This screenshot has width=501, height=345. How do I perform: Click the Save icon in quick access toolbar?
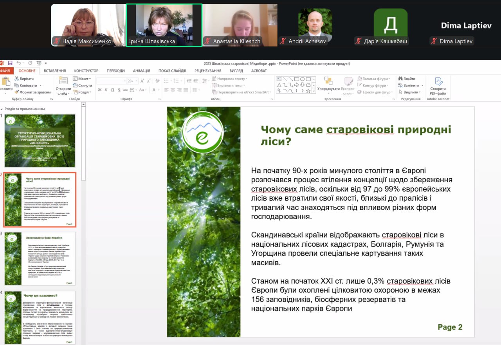point(10,63)
